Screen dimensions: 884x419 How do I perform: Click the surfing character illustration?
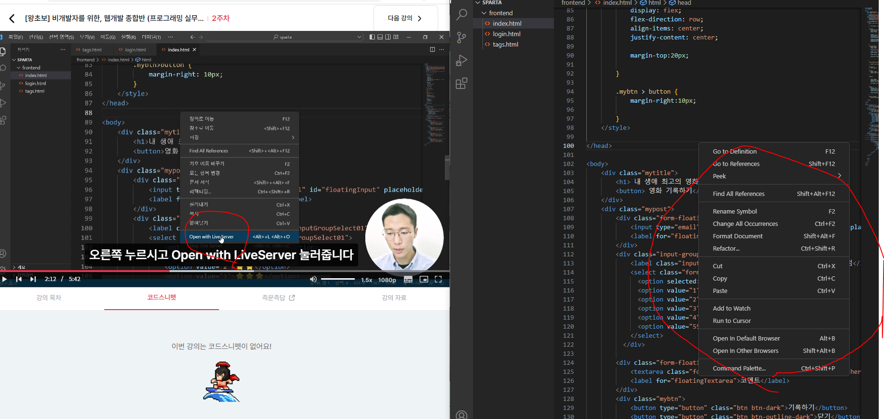click(x=222, y=382)
